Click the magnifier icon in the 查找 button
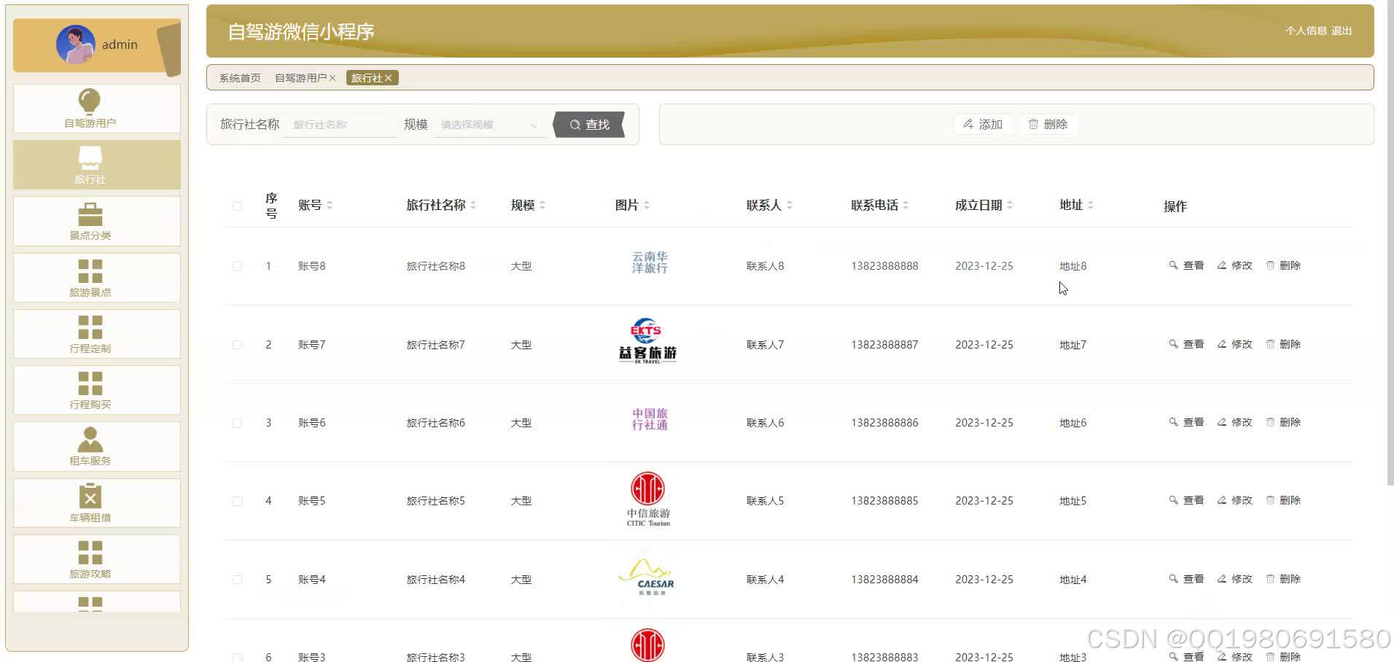Image resolution: width=1394 pixels, height=662 pixels. tap(575, 125)
